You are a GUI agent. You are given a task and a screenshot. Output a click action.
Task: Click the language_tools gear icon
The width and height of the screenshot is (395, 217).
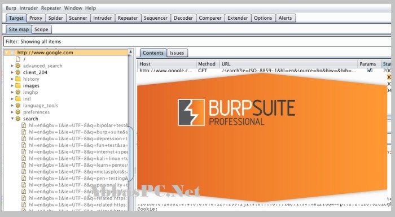pos(18,105)
